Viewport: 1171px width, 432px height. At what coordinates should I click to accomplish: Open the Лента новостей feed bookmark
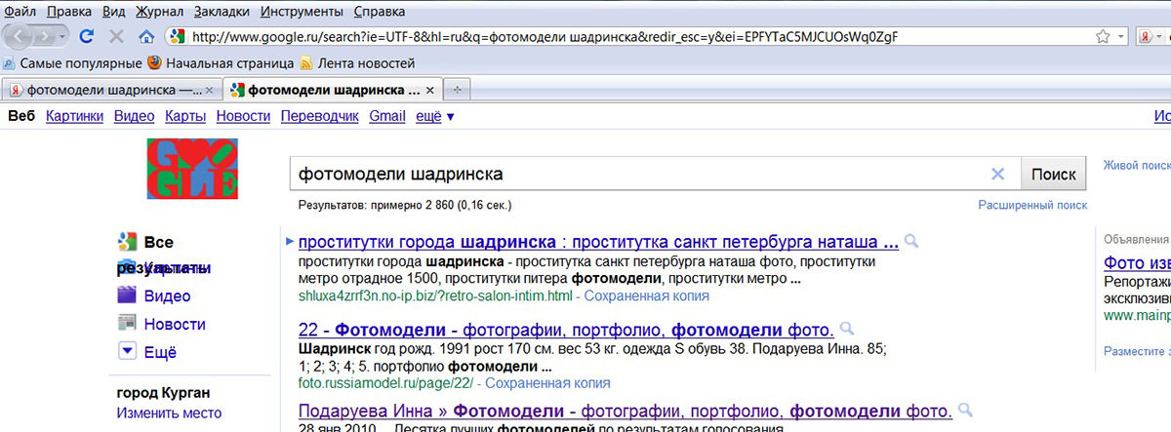tap(357, 63)
